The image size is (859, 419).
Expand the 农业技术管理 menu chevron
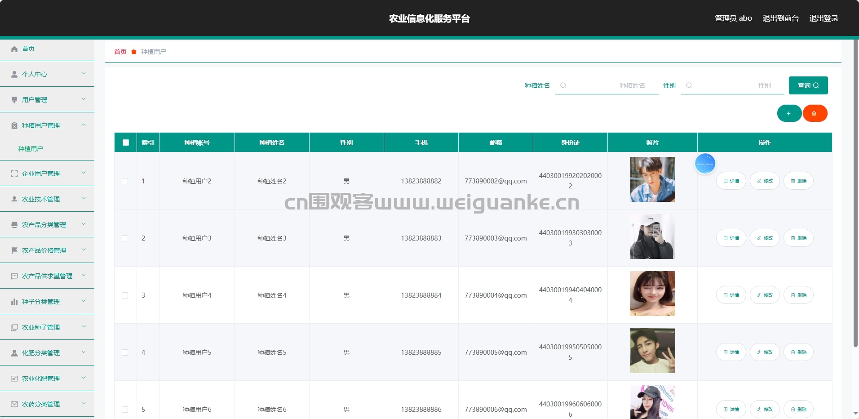[x=84, y=198]
